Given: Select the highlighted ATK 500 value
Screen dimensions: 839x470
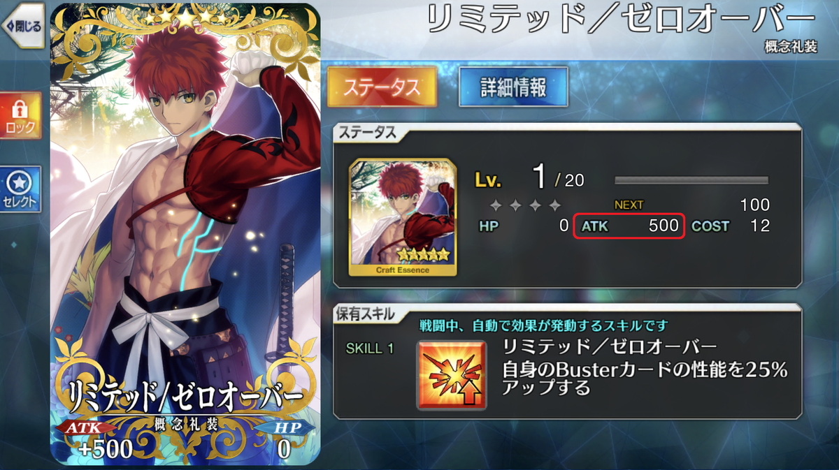Looking at the screenshot, I should click(628, 226).
